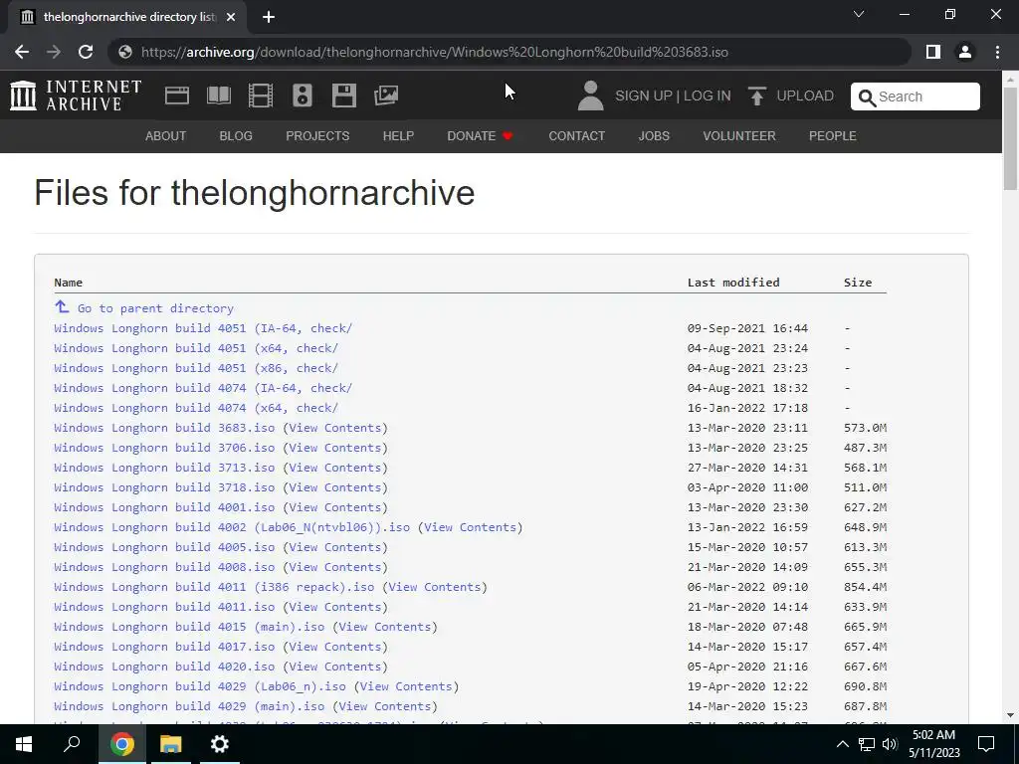Download build 4029 (Lab06_n).iso
This screenshot has width=1019, height=764.
tap(199, 686)
